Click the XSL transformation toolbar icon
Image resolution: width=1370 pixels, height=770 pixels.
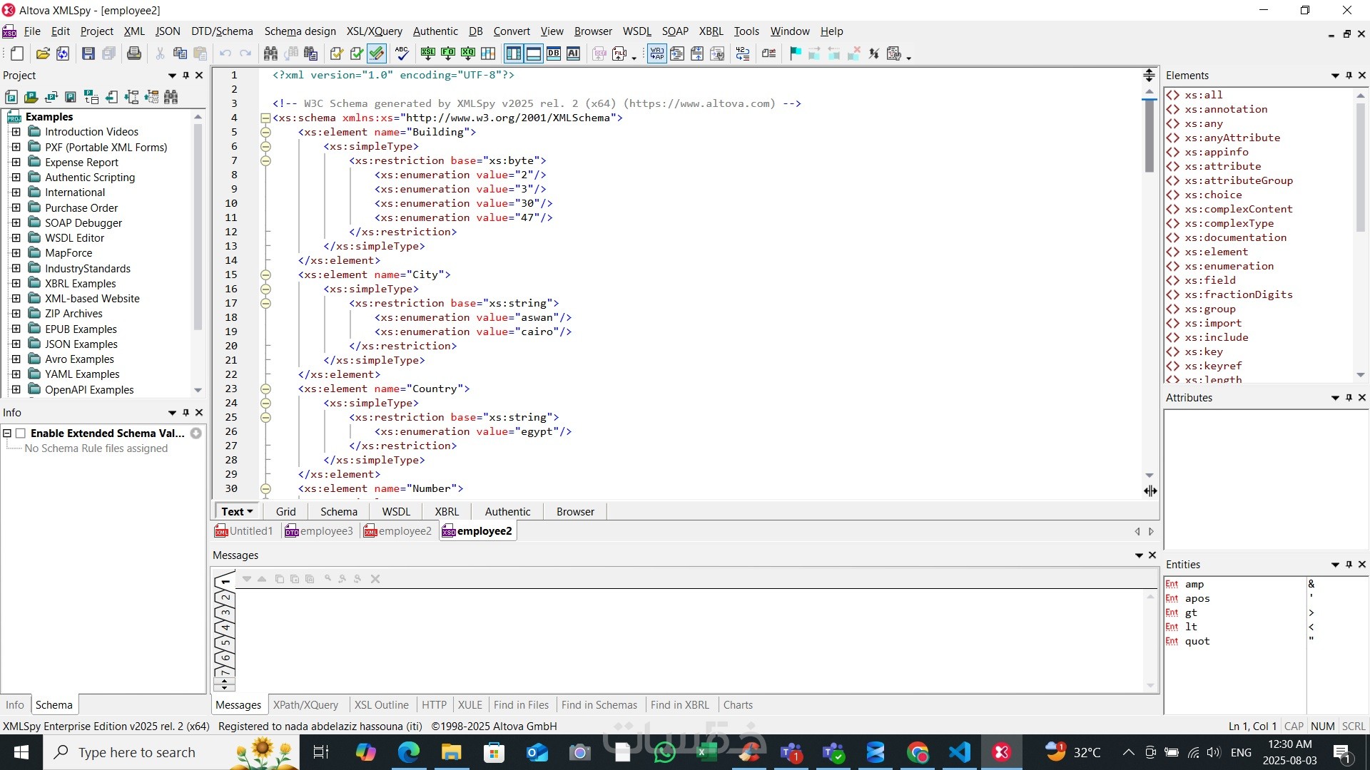[x=428, y=53]
